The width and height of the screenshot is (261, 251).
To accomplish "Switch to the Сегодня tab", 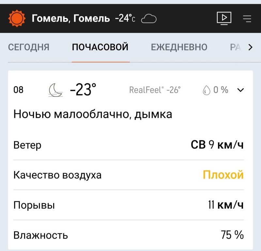I will (x=28, y=47).
